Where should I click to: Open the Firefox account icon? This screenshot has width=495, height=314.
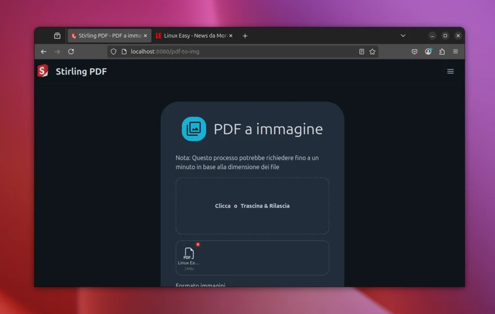(x=428, y=51)
